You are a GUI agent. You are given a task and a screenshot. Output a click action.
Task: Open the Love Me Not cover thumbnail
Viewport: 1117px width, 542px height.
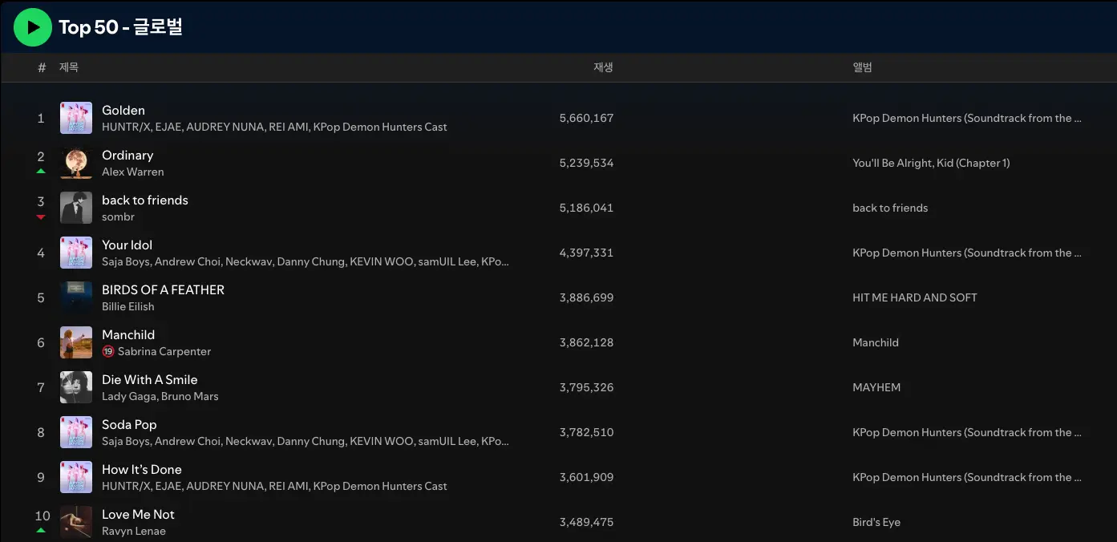coord(76,522)
